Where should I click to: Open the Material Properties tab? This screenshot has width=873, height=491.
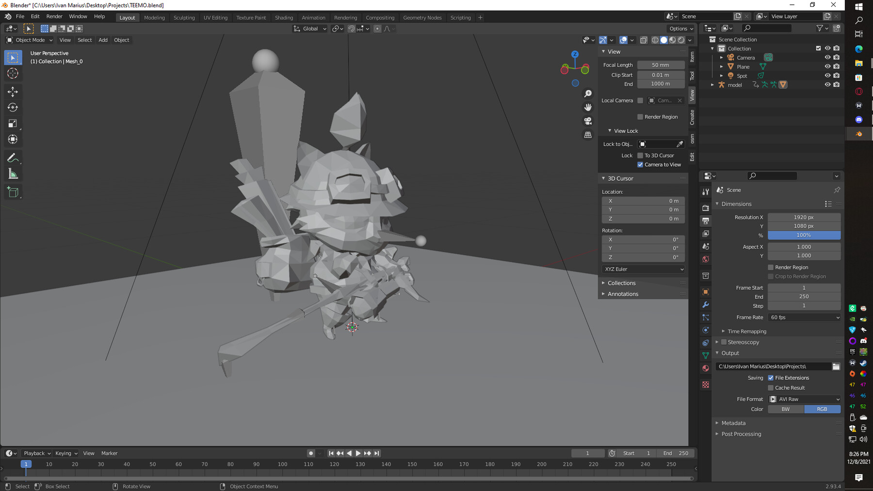click(705, 368)
